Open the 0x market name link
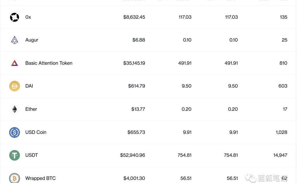The image size is (297, 183). pos(28,17)
